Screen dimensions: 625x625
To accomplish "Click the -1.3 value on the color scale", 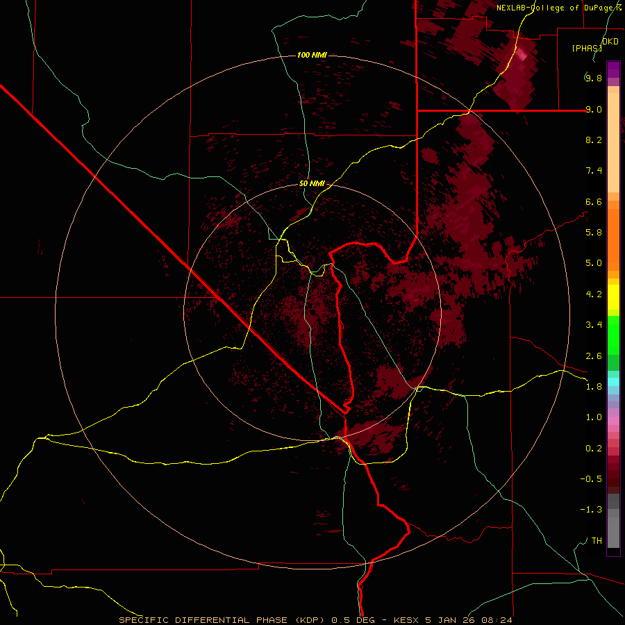I will [591, 510].
